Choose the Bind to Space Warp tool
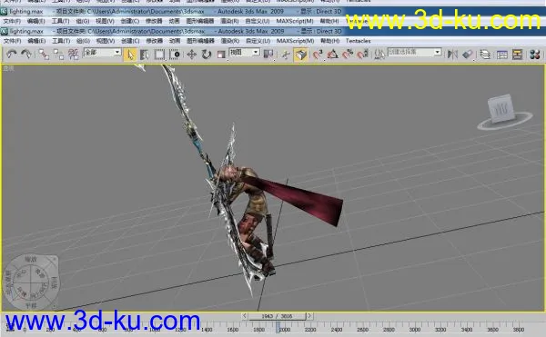This screenshot has width=546, height=337. coord(74,55)
